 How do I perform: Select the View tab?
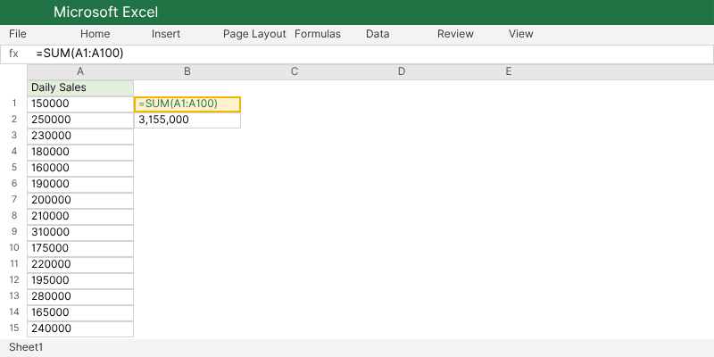click(x=521, y=34)
